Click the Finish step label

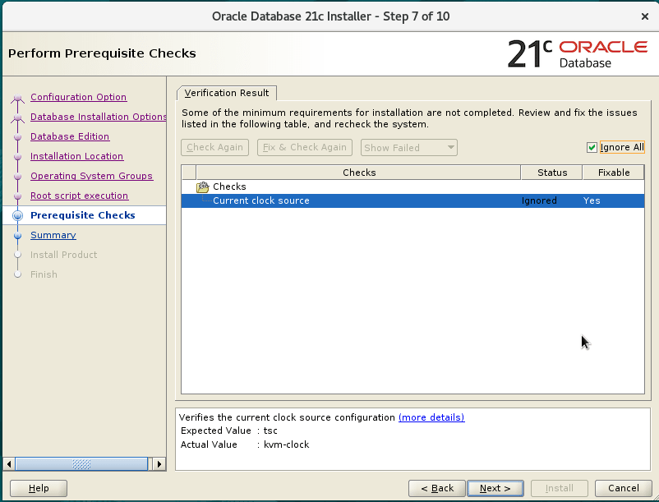pos(44,274)
